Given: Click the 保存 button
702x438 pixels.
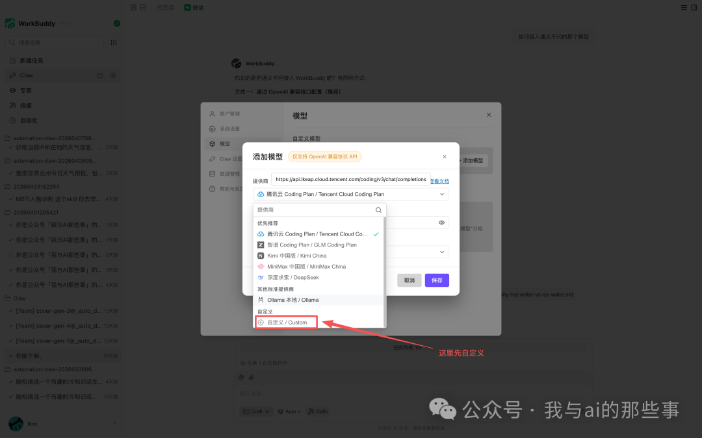Looking at the screenshot, I should tap(437, 280).
